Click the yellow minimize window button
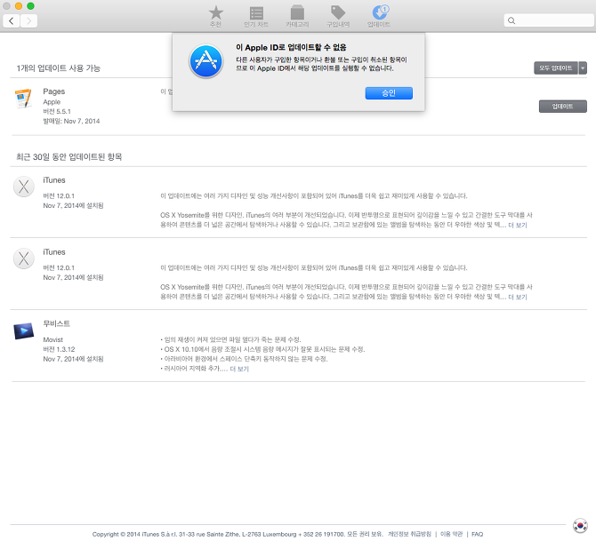Screen dimensions: 596x541 click(19, 6)
